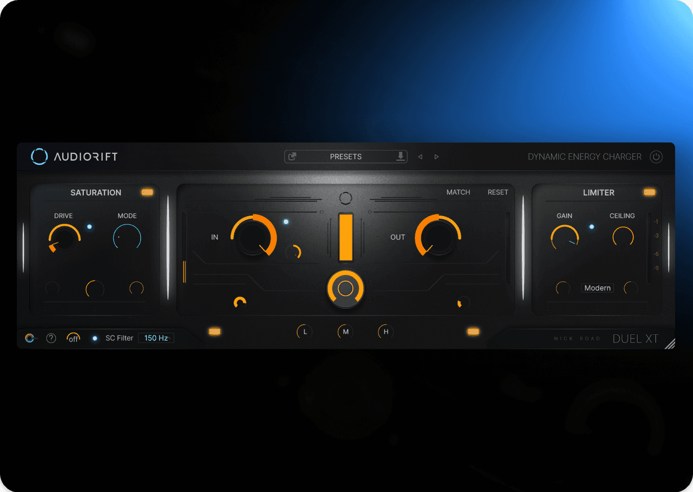Screen dimensions: 693x492
Task: Toggle the orange switch right of the H band
Action: (474, 331)
